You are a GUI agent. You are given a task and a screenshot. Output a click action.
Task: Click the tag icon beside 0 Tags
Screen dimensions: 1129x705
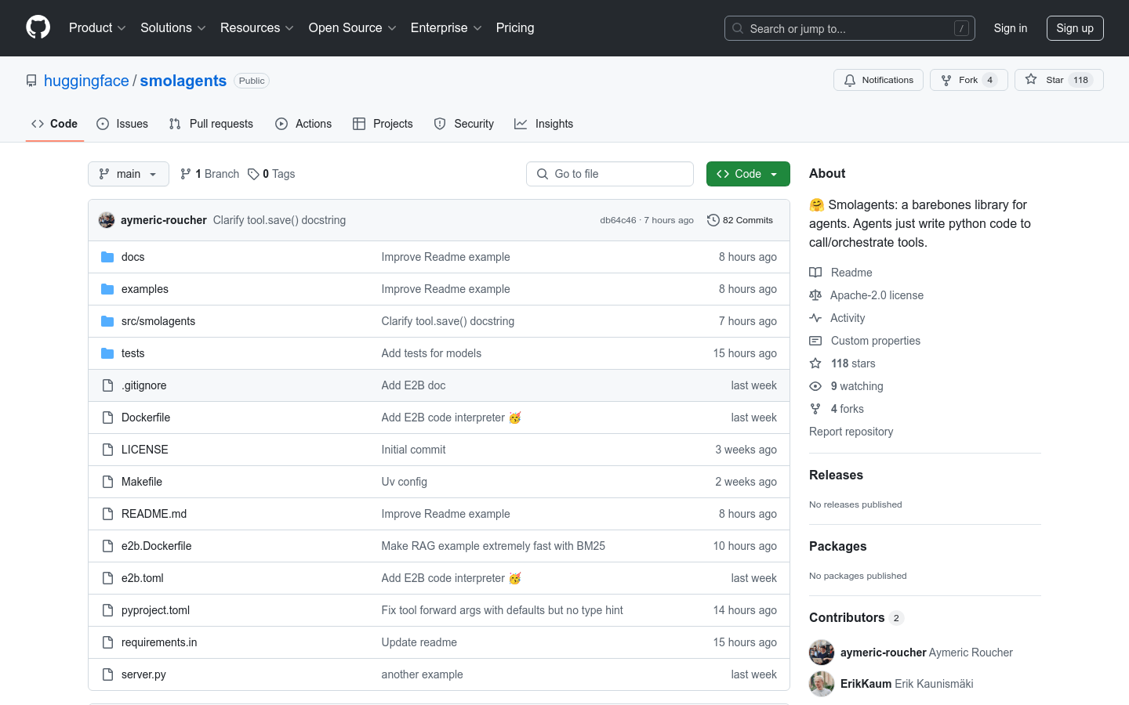coord(253,174)
